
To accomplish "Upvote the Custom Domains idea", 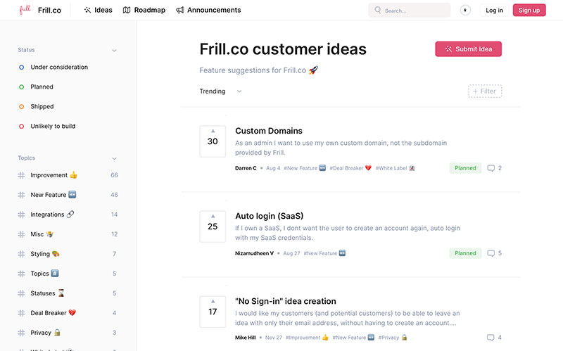I will coord(213,141).
